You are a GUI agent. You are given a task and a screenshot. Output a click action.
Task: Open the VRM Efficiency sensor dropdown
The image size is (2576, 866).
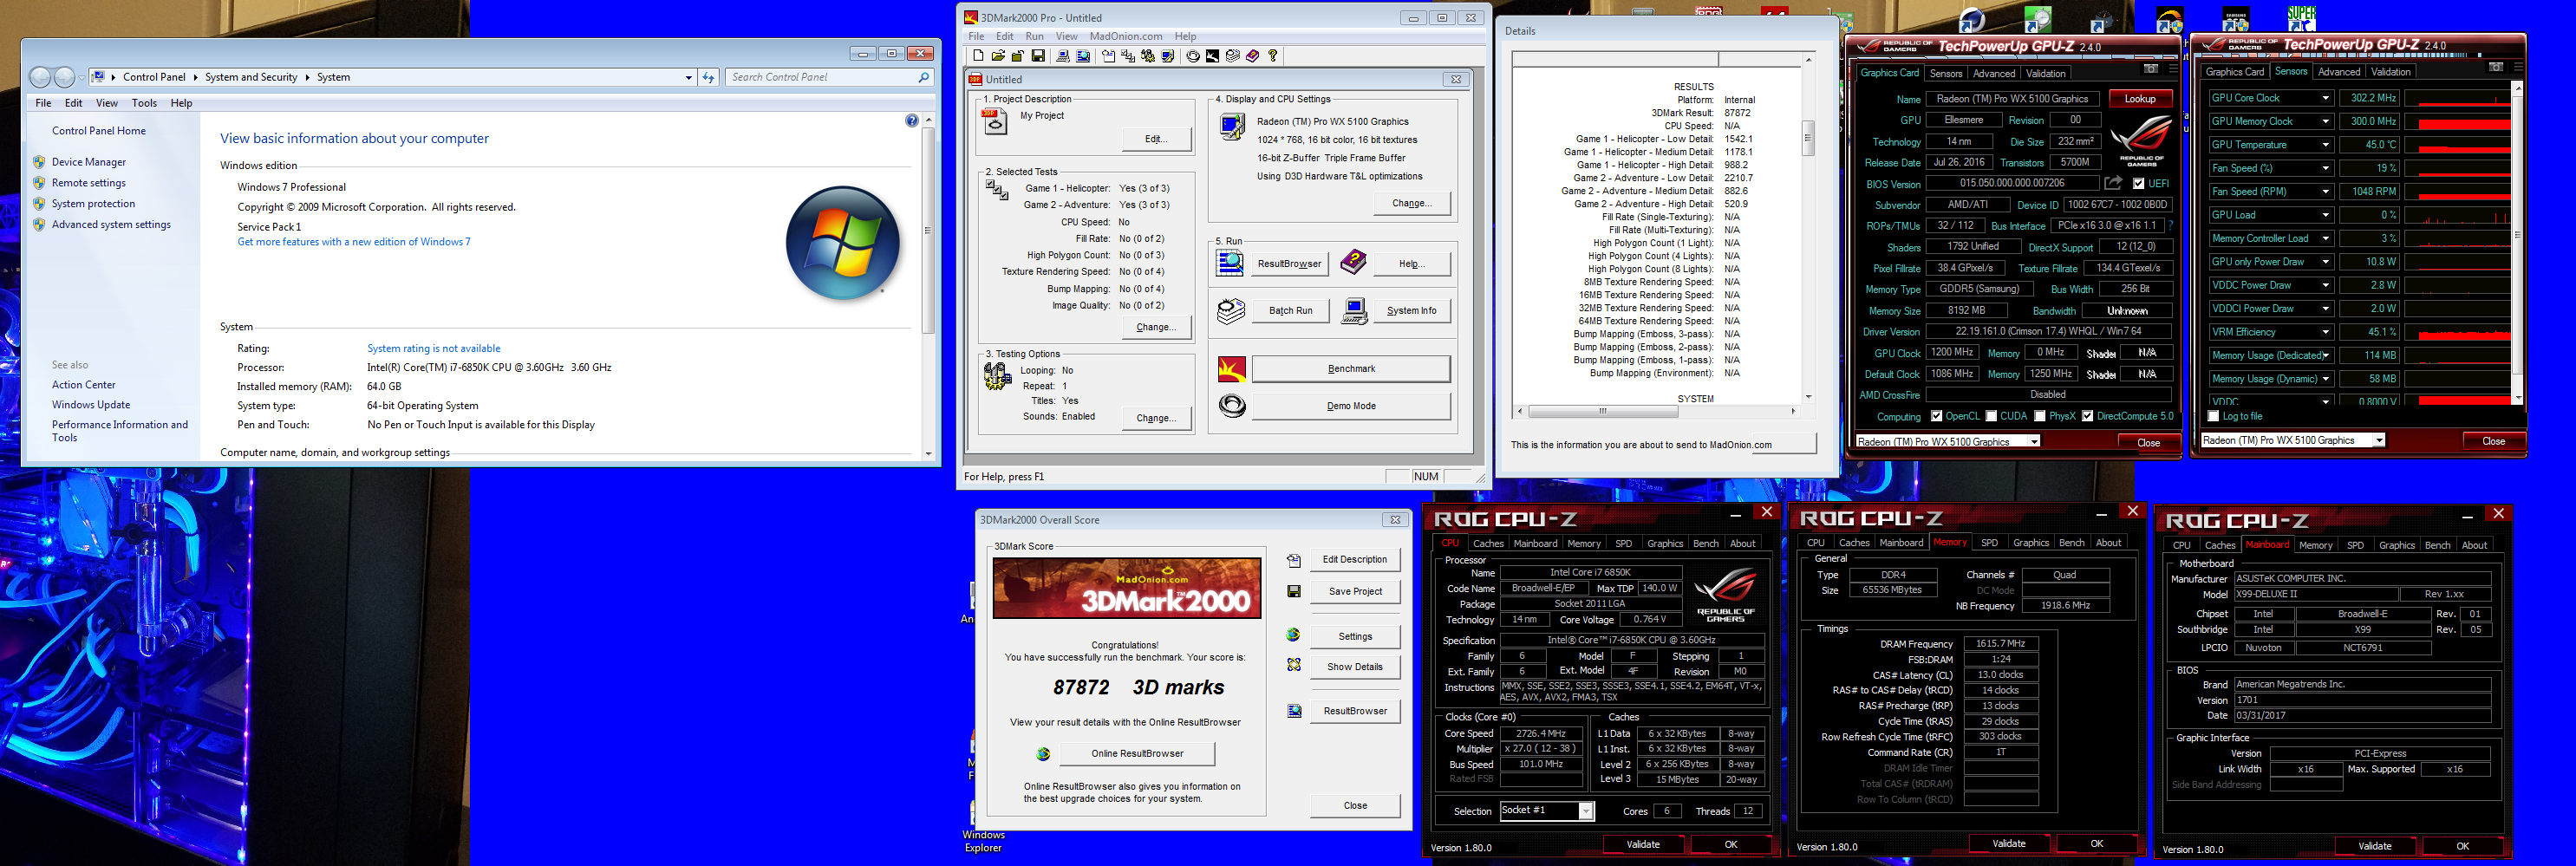pos(2325,332)
